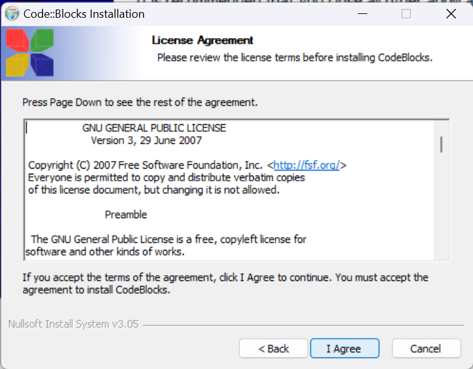Go to the previous step with Back

tap(274, 349)
